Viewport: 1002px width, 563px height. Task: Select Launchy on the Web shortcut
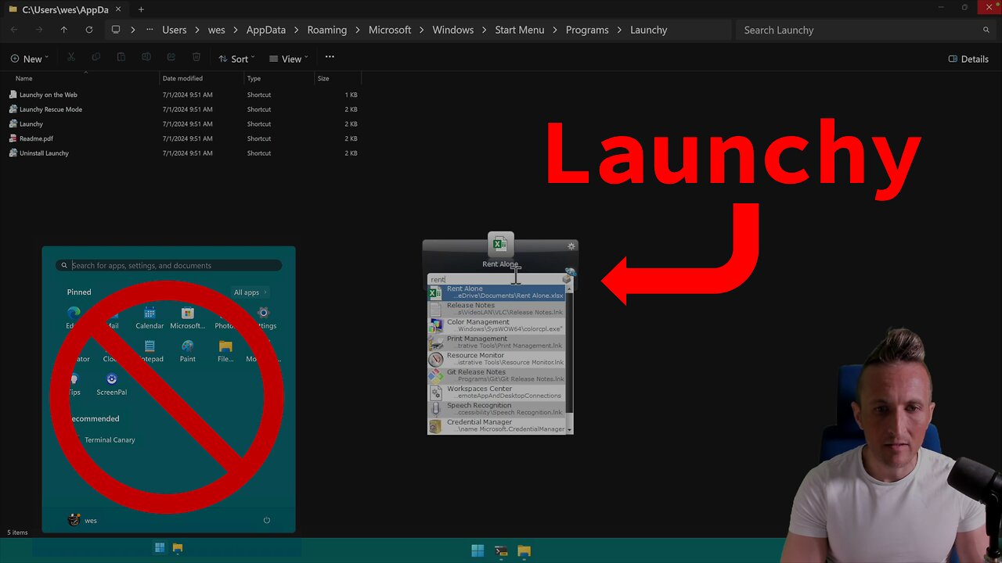(x=48, y=95)
